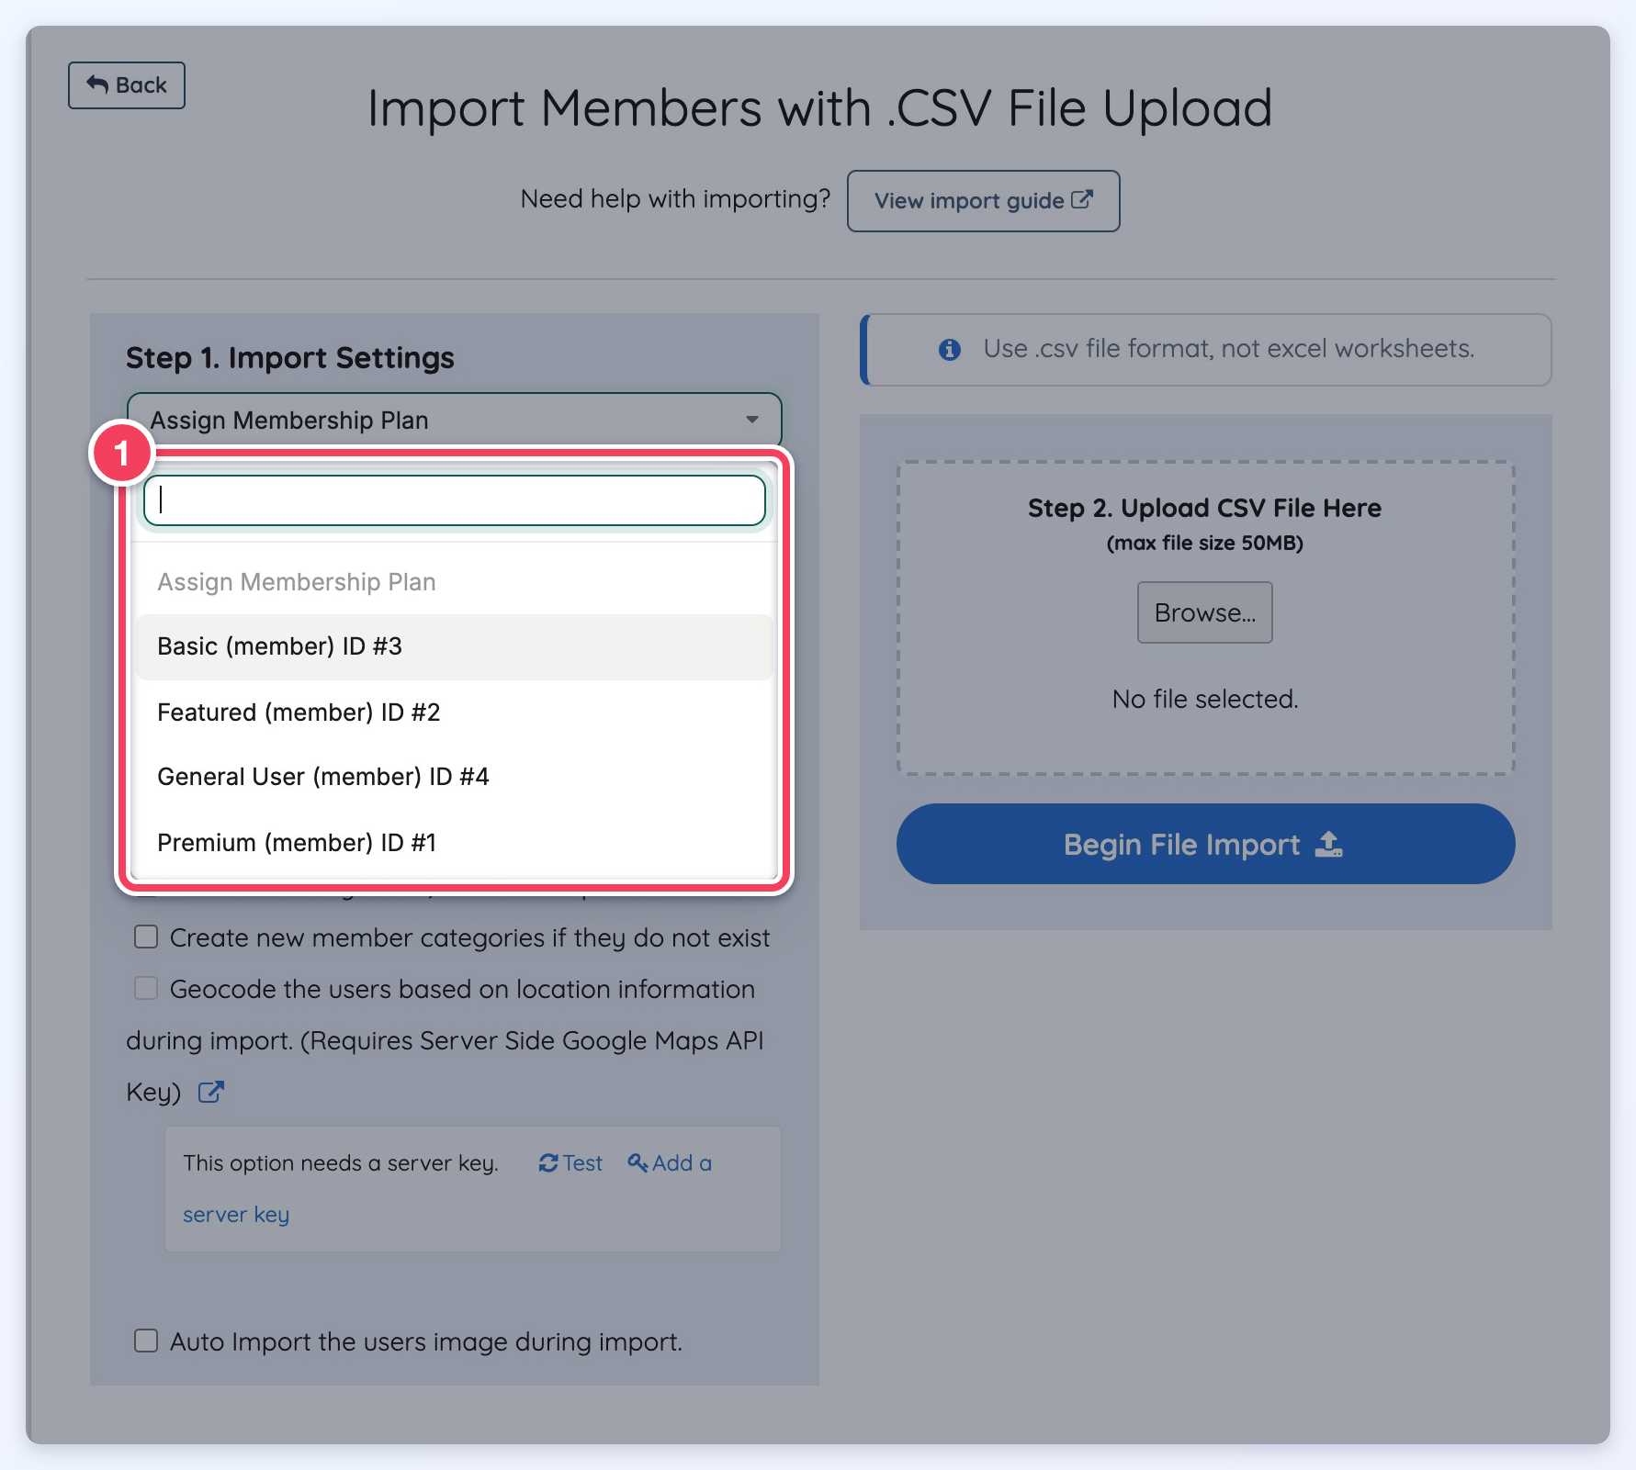The width and height of the screenshot is (1636, 1470).
Task: Enable Create new member categories checkbox
Action: click(146, 937)
